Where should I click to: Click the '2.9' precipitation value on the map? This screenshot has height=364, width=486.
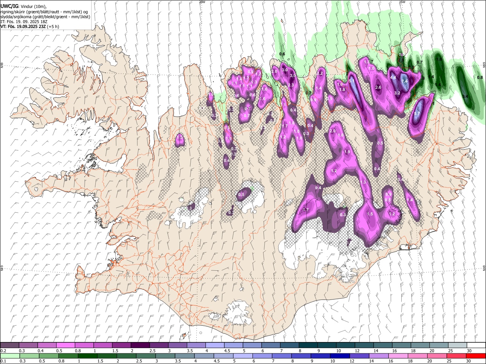pos(401,60)
